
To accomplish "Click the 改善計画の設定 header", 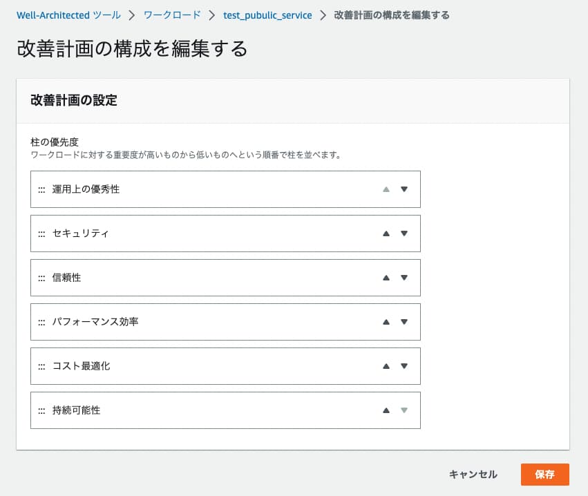I will 73,100.
